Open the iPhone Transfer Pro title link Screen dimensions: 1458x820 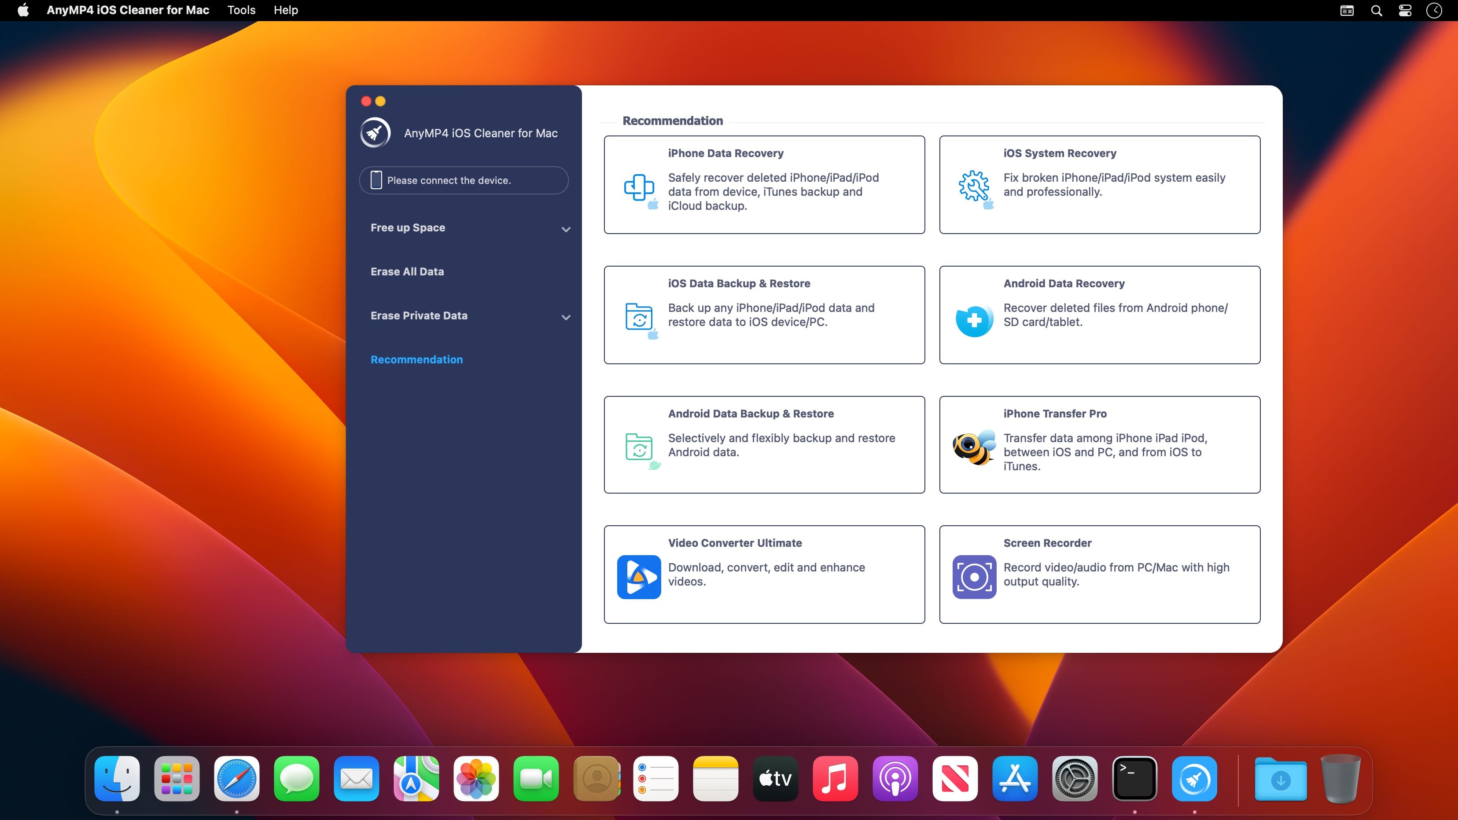(1055, 414)
